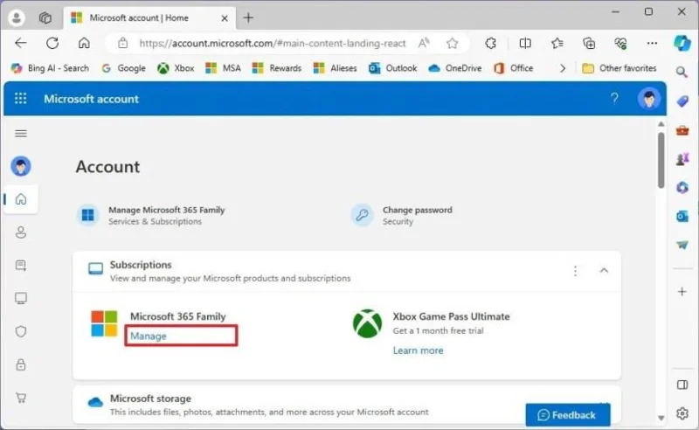This screenshot has height=430, width=699.
Task: Open Subscriptions card more options dots
Action: click(x=575, y=271)
